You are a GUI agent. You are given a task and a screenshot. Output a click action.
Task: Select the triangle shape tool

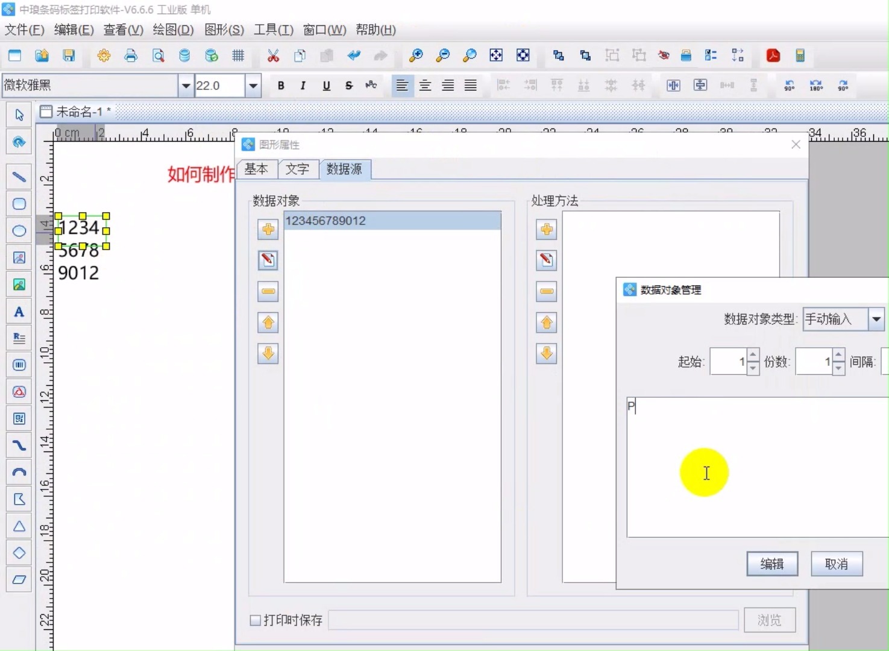19,526
